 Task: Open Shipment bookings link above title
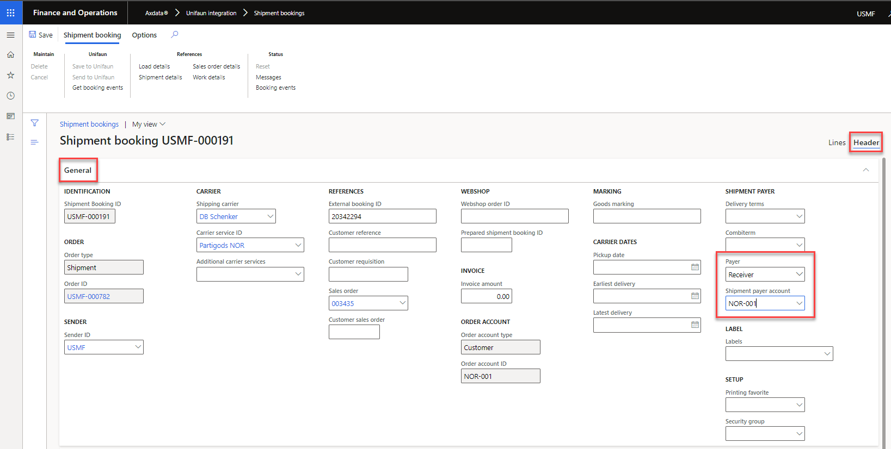click(89, 124)
